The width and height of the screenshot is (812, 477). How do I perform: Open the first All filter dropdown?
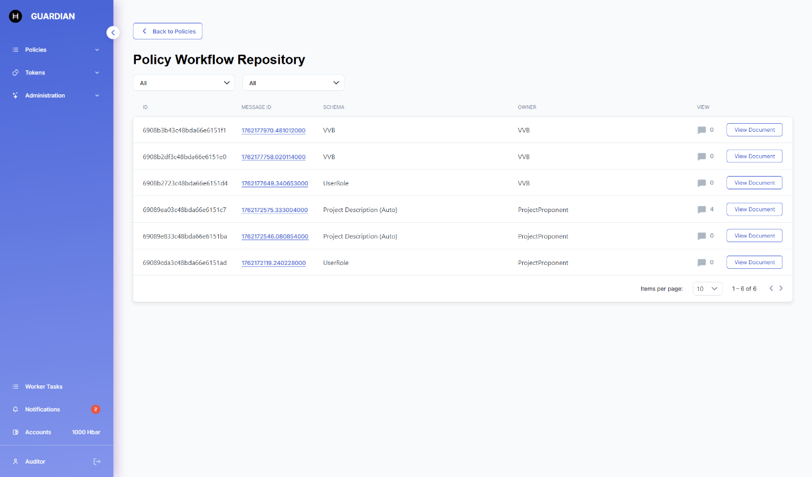184,83
